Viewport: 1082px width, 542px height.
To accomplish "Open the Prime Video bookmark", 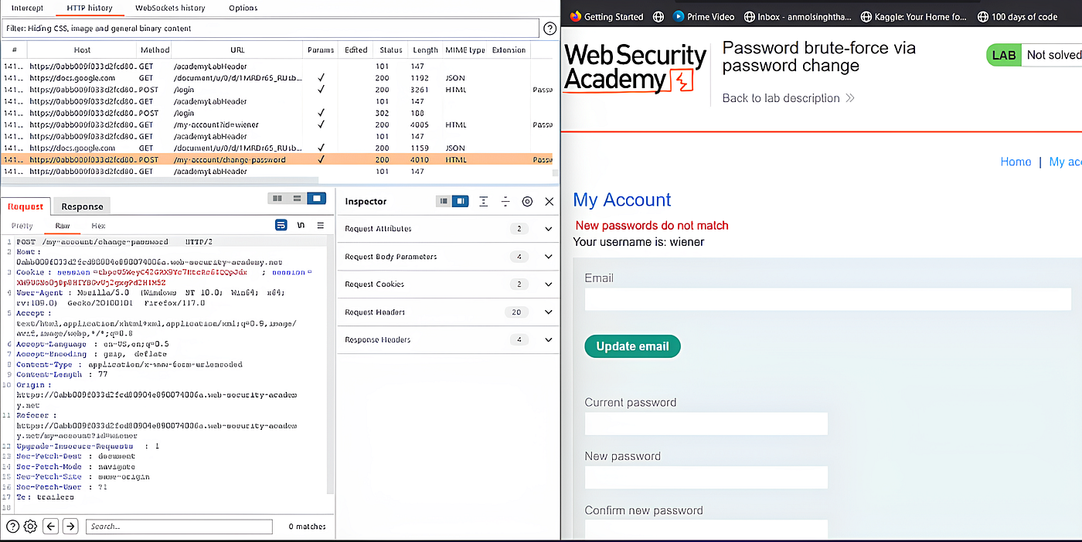I will point(703,16).
